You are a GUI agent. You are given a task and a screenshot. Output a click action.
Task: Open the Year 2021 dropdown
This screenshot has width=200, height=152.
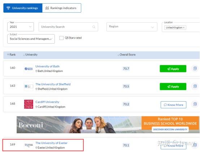click(21, 27)
